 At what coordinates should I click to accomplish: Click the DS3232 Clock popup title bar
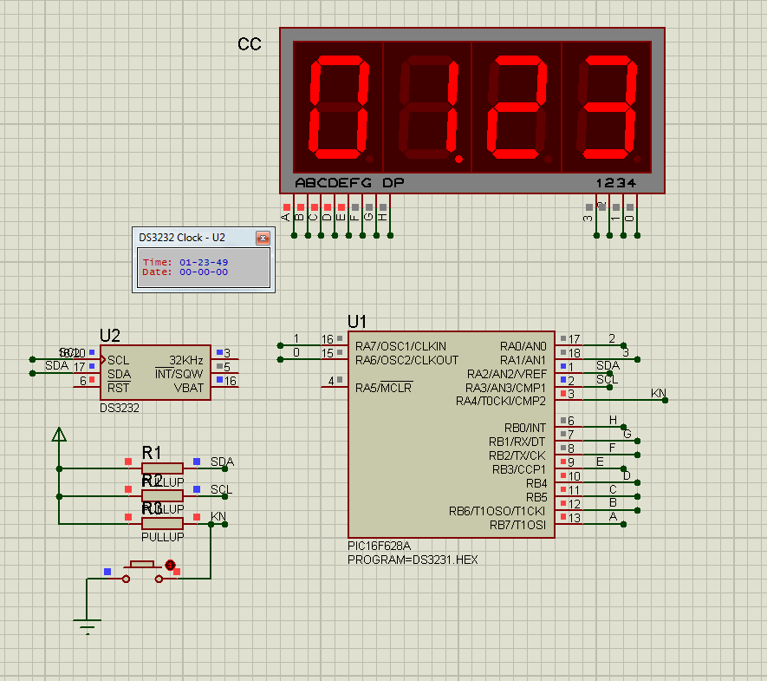tap(192, 238)
